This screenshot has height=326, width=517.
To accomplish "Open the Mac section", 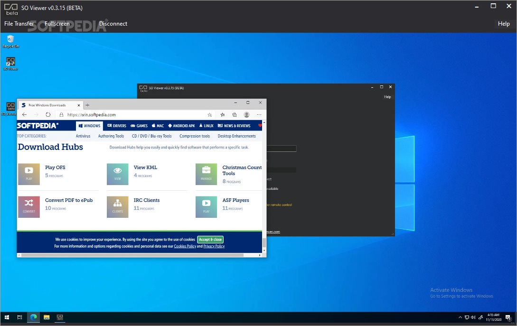I will point(158,126).
